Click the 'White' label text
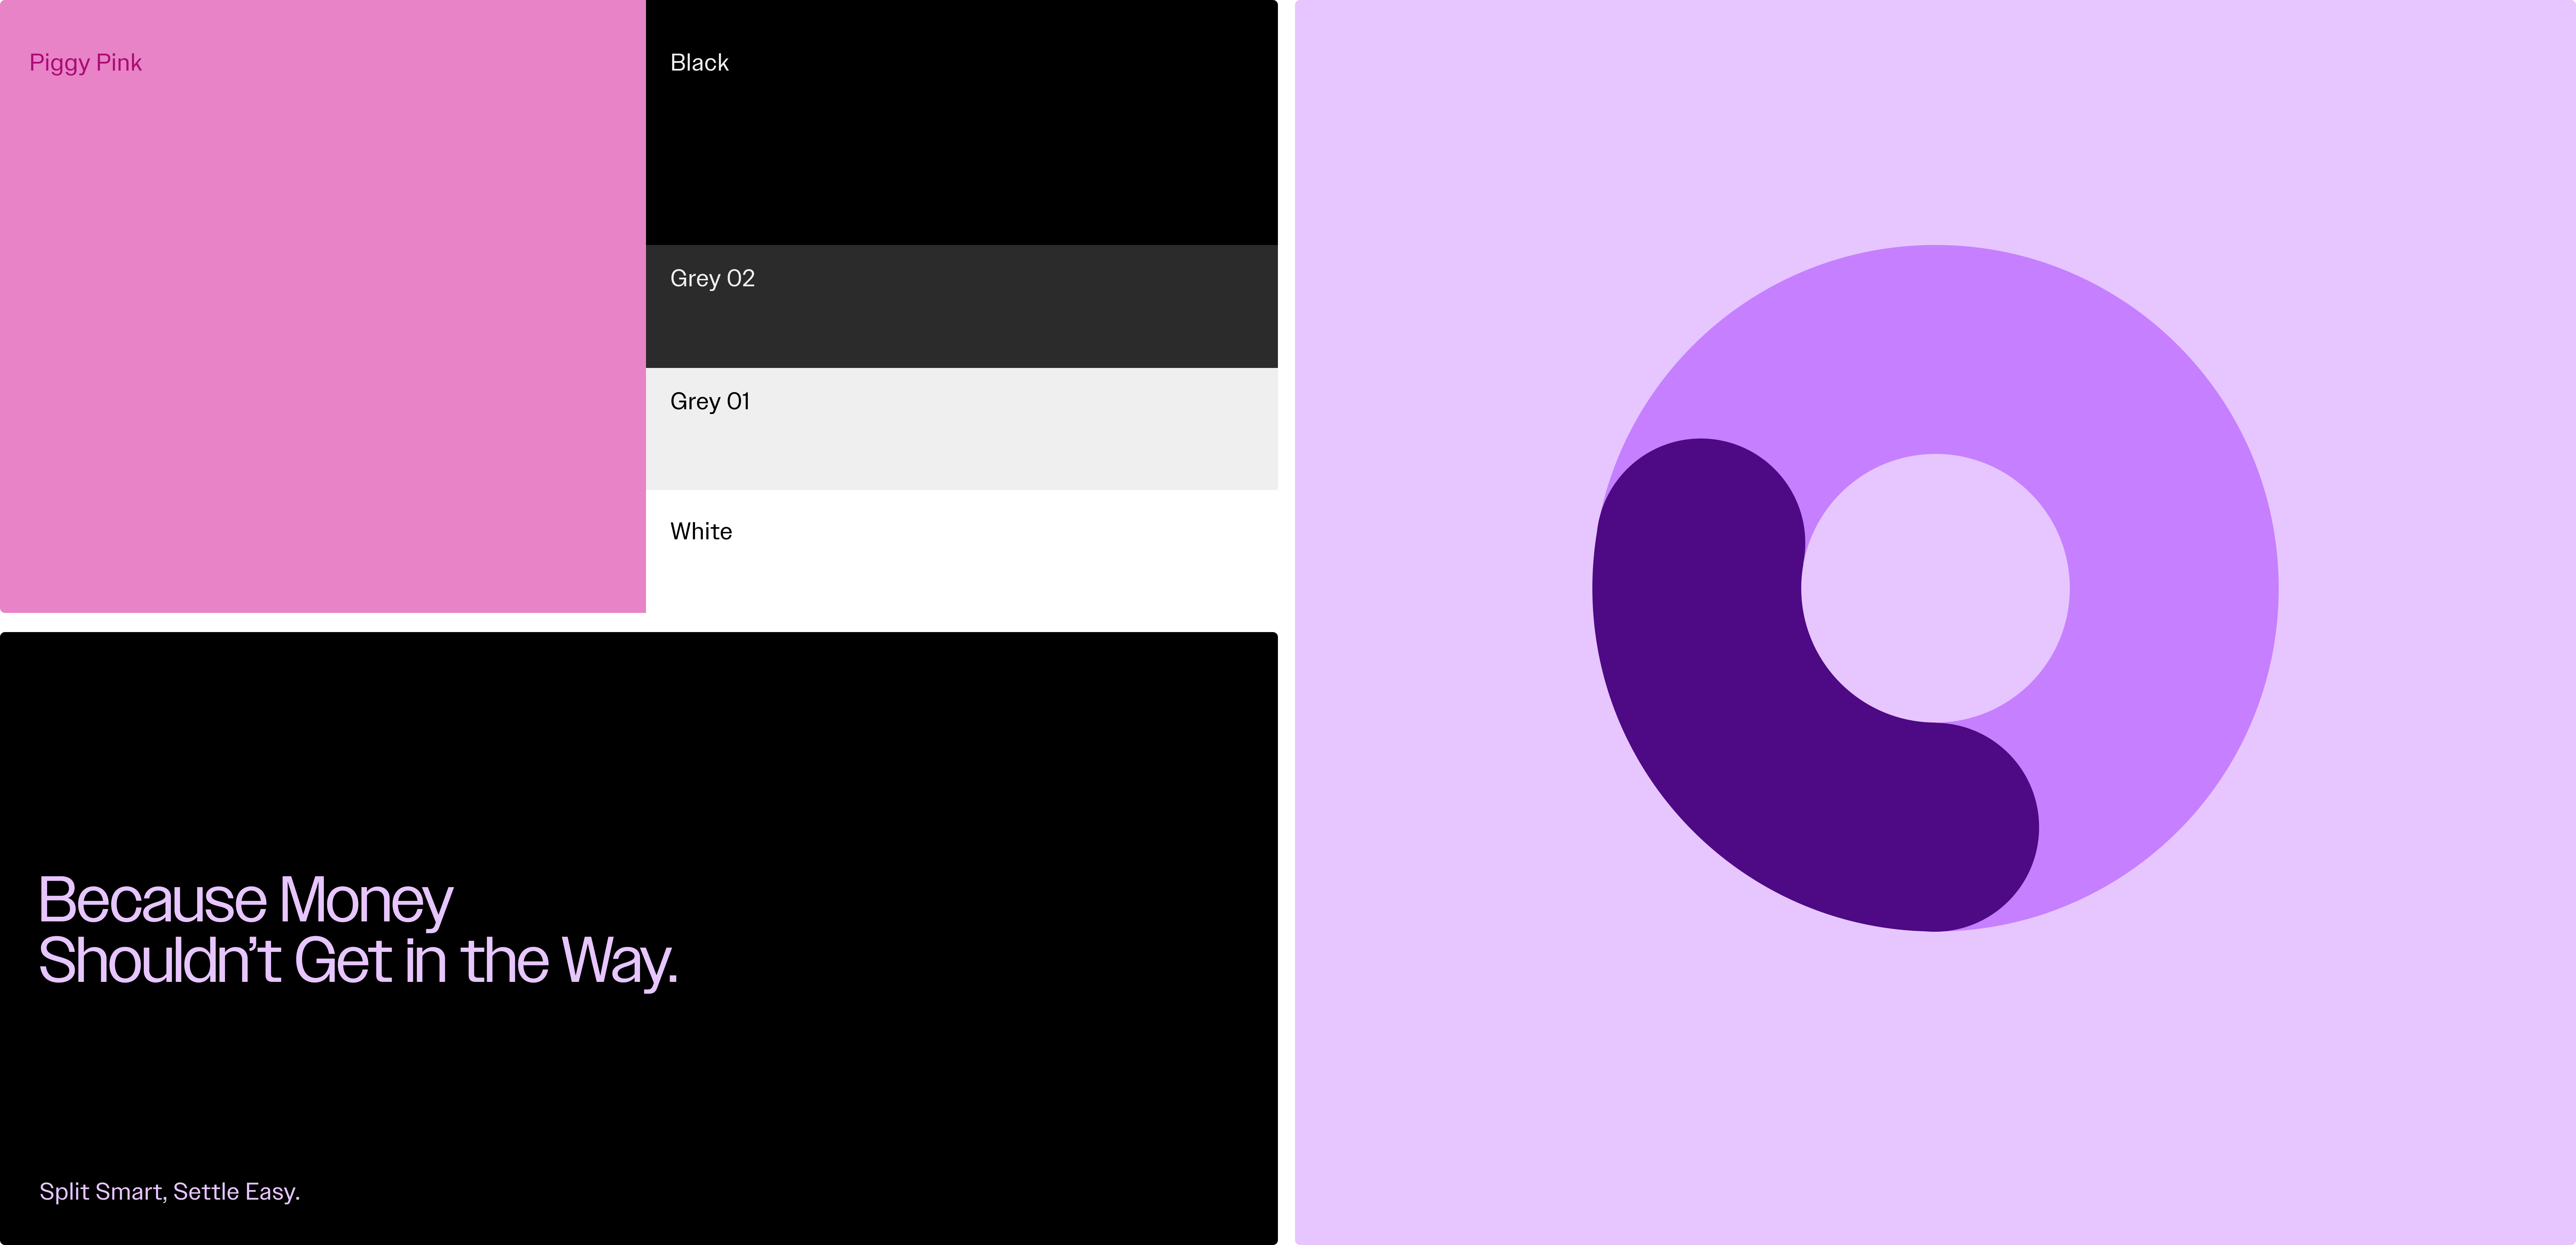2576x1245 pixels. click(x=701, y=531)
